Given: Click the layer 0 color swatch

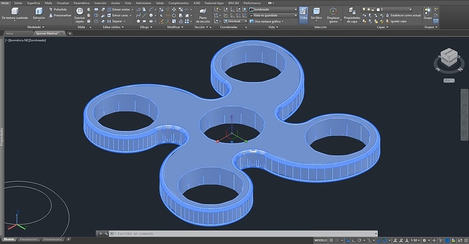Looking at the screenshot, I should pos(378,9).
